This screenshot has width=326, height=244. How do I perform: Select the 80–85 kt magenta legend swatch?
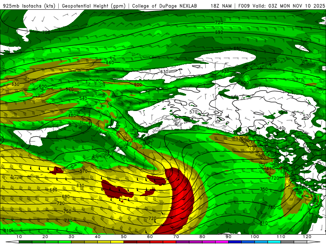(209, 242)
